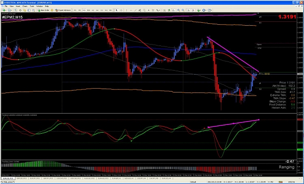Expand the Periods dropdown arrow

coord(206,10)
